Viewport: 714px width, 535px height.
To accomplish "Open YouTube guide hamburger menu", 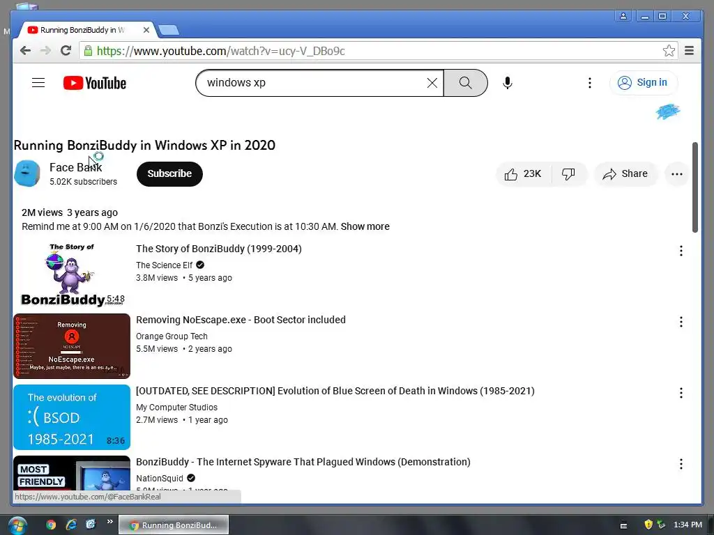I will coord(38,83).
